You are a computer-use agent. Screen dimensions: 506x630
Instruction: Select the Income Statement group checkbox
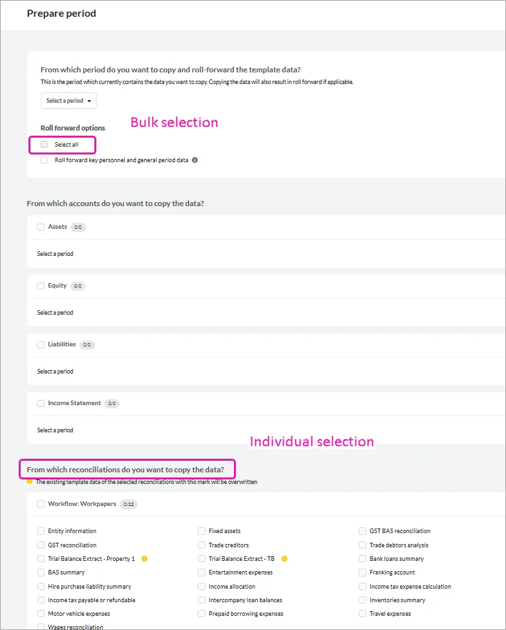(41, 403)
